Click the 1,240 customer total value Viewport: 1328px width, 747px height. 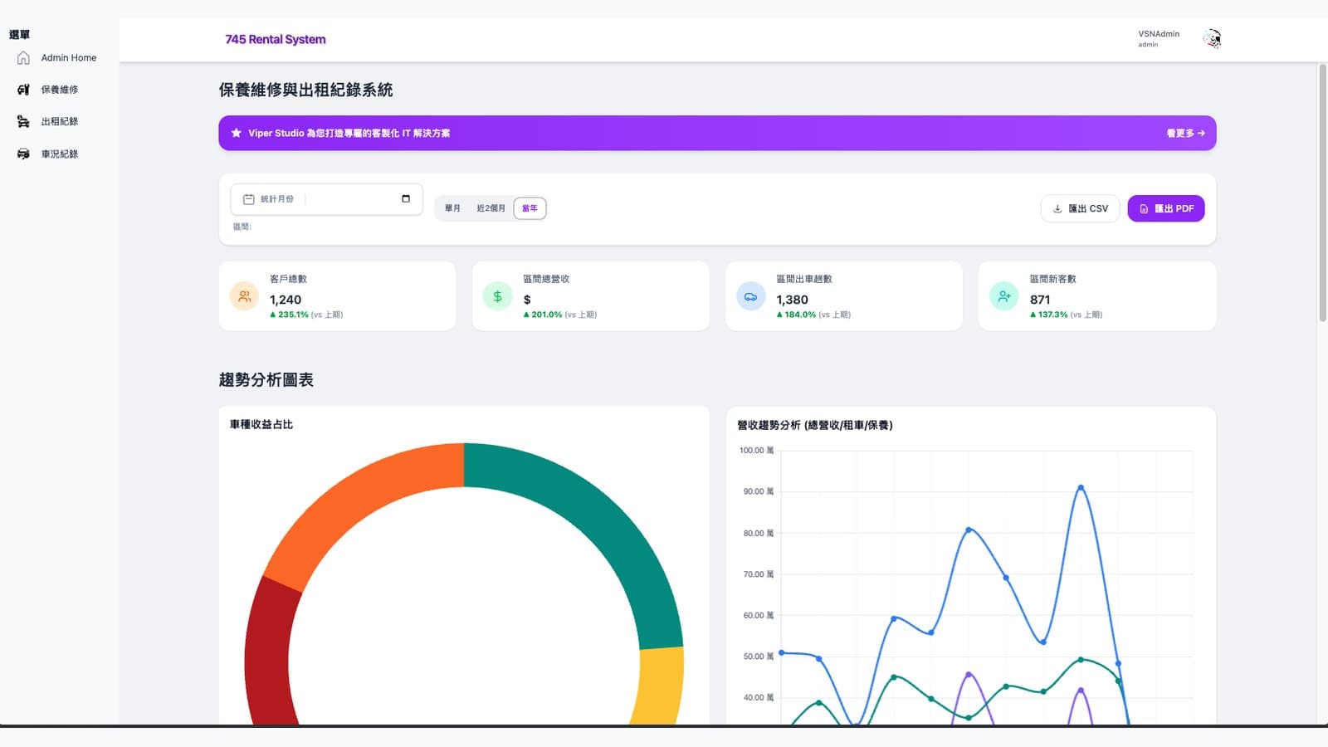pos(286,300)
